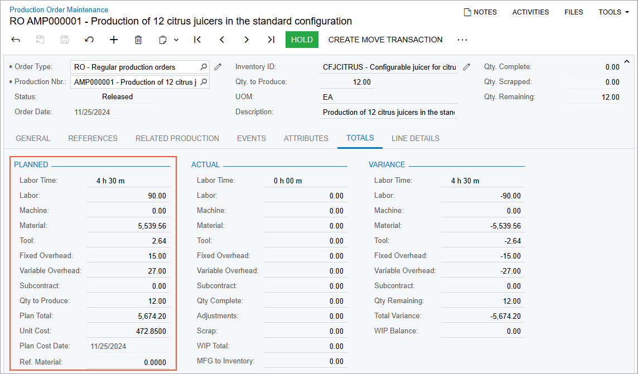This screenshot has height=374, width=638.
Task: Switch to the LINE DETAILS tab
Action: (x=415, y=138)
